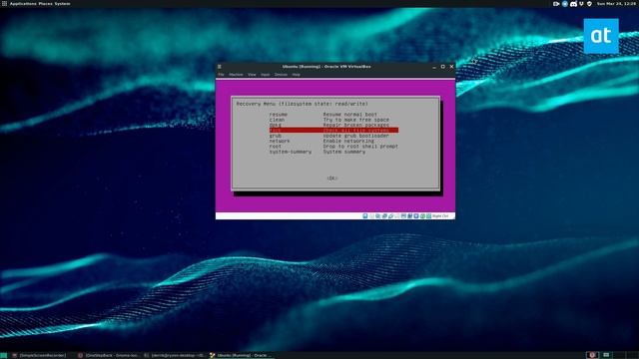Switch to SimpleScreenRecorder taskbar window
The image size is (639, 359).
tap(39, 355)
